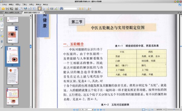182x111 pixels.
Task: Open the 视图 (View) menu
Action: pos(18,5)
